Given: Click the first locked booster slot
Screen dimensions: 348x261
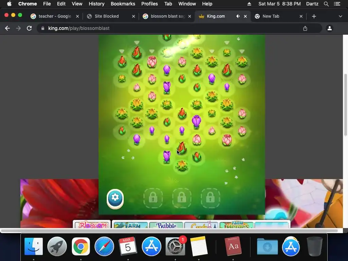Looking at the screenshot, I should tap(153, 198).
